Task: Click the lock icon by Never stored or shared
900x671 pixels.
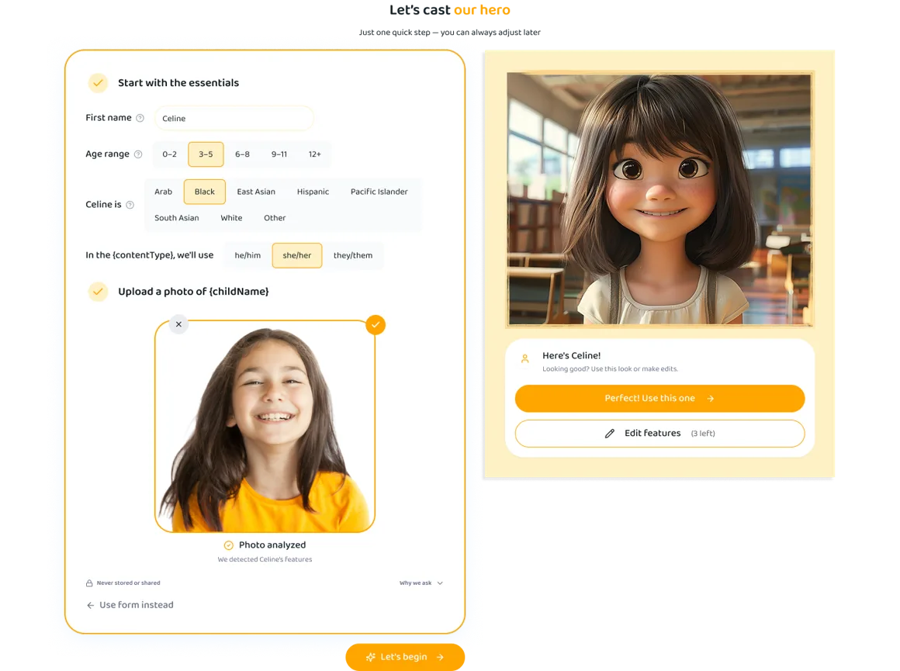Action: (x=89, y=583)
